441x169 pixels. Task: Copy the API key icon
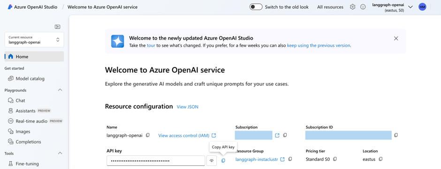click(x=223, y=161)
